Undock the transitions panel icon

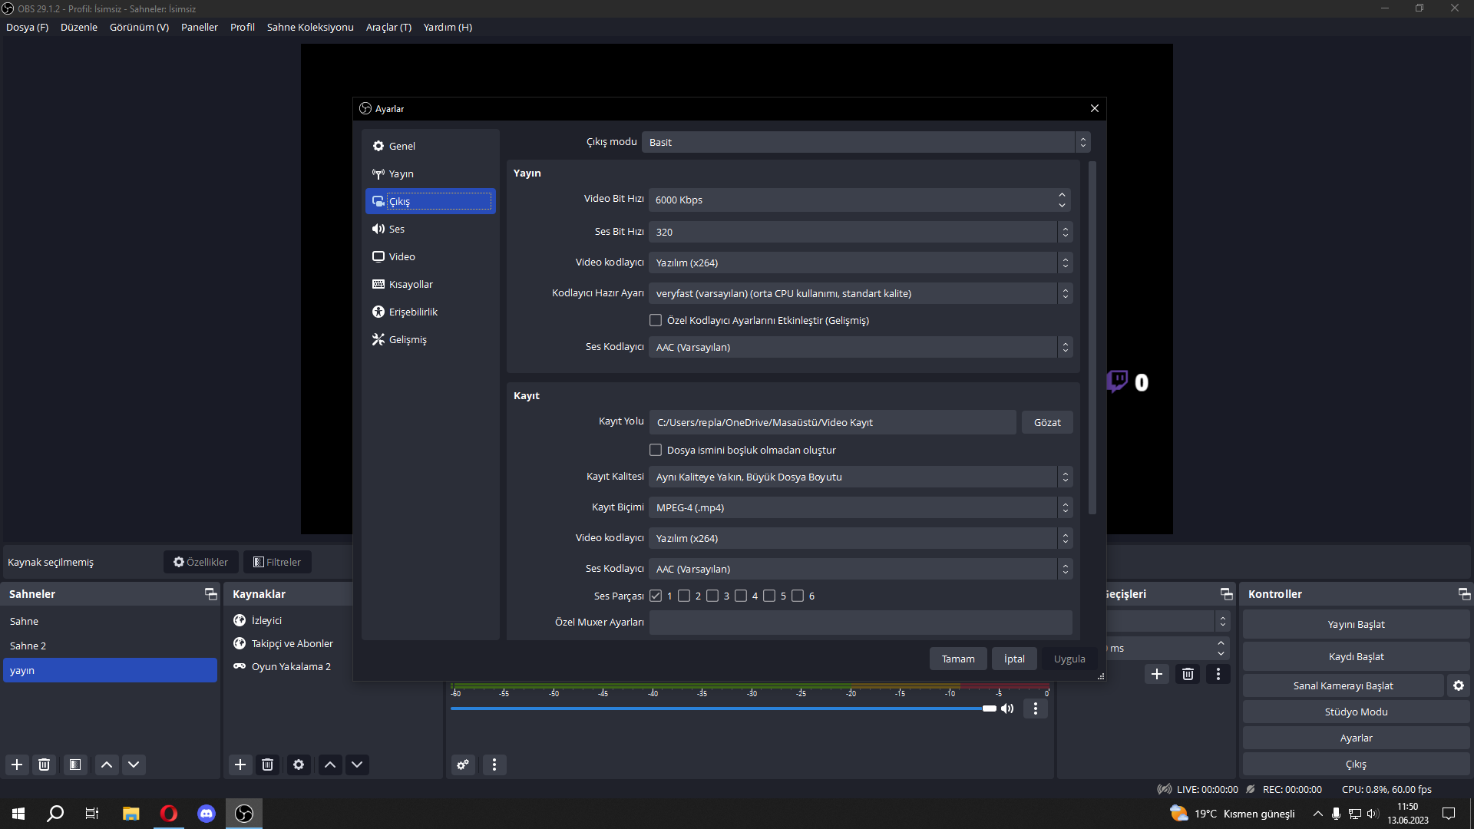(x=1226, y=594)
